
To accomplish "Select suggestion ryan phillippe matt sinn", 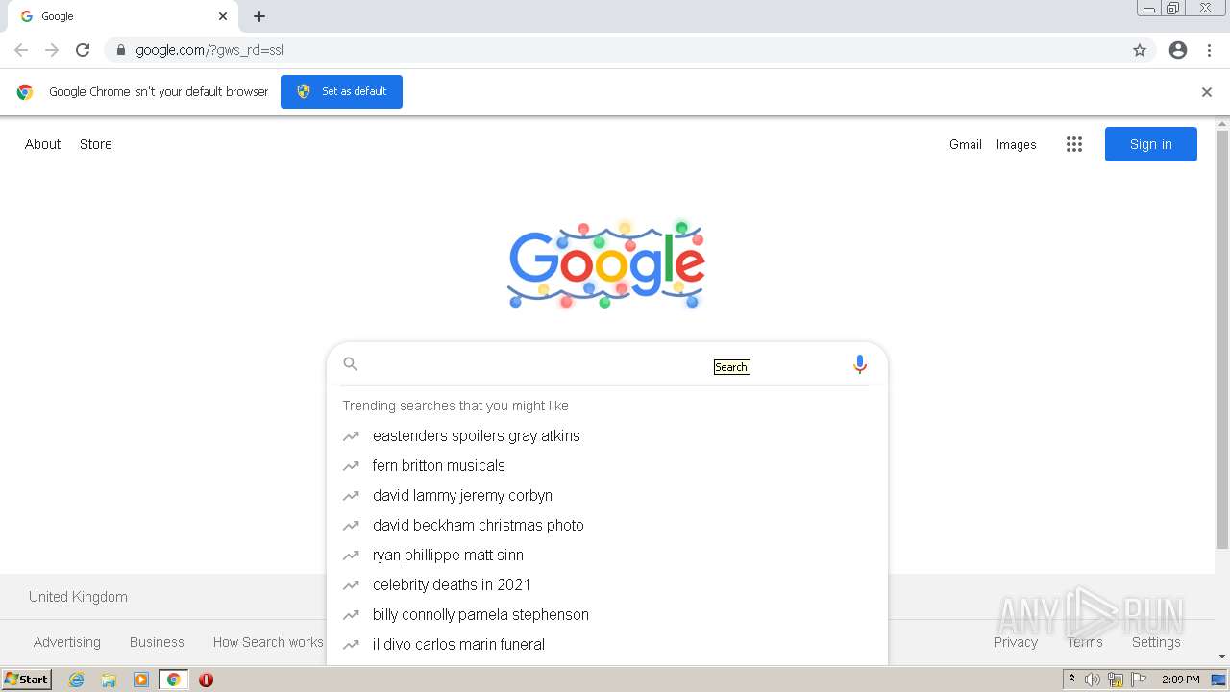I will tap(449, 556).
